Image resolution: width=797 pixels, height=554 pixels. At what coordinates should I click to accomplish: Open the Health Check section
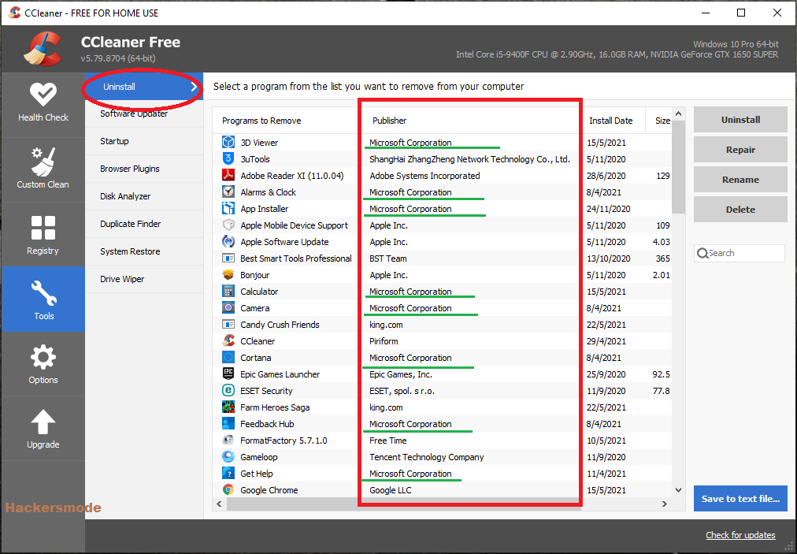coord(43,106)
